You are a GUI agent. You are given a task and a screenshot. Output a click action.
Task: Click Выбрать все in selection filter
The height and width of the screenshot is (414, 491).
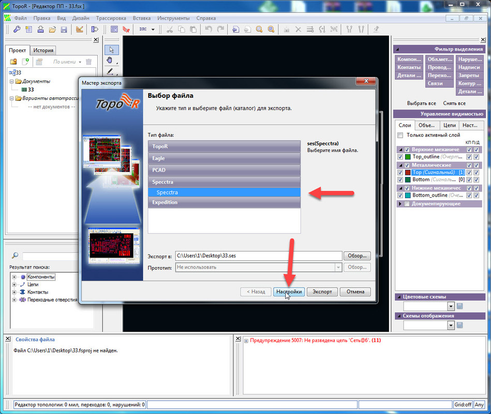422,103
